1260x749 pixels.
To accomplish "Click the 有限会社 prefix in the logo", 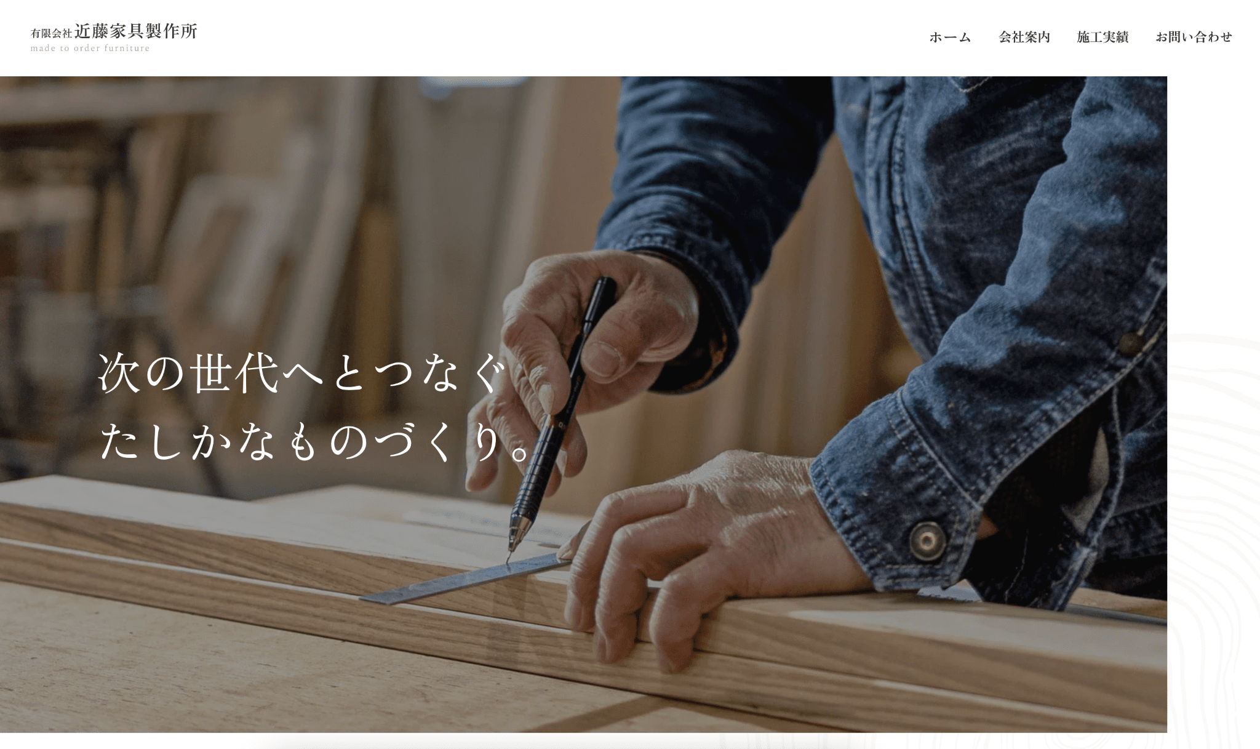I will tap(52, 33).
